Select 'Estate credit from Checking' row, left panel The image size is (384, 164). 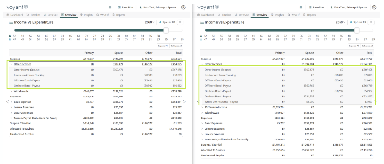pyautogui.click(x=96, y=75)
